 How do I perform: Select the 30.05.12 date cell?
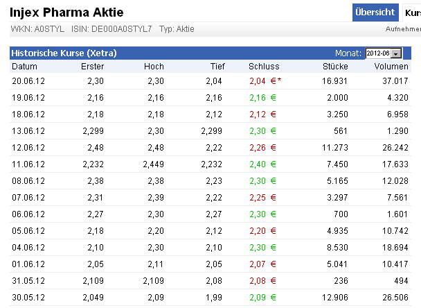[26, 297]
